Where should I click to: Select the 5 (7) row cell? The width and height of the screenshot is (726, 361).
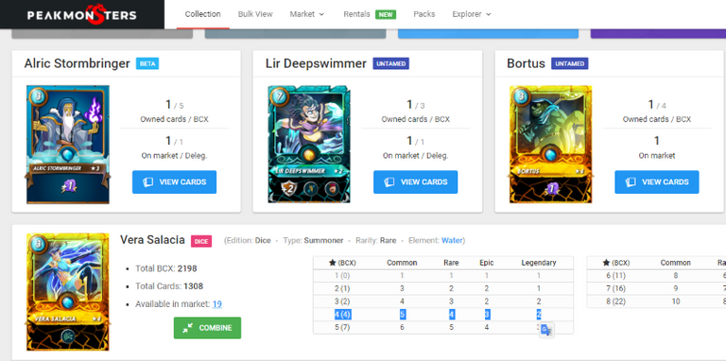point(341,327)
